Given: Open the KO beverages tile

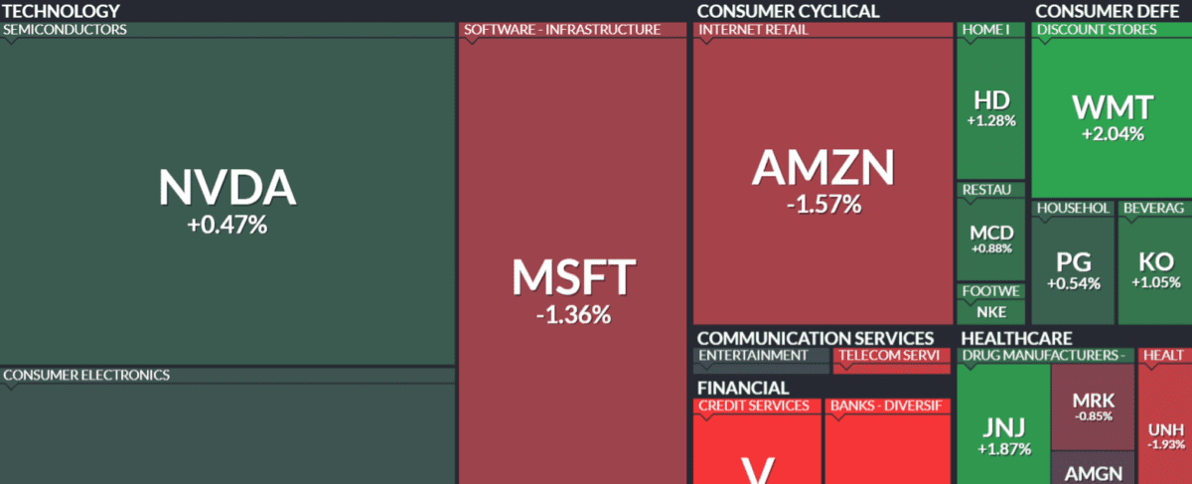Looking at the screenshot, I should click(x=1155, y=270).
